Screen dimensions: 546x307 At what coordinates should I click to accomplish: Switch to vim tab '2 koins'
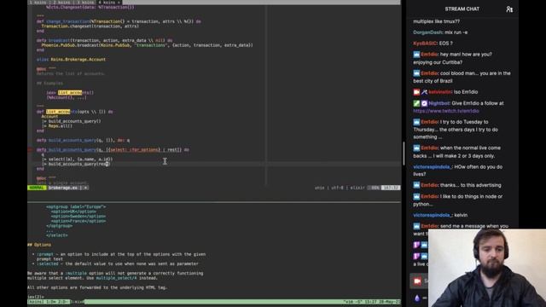[61, 2]
